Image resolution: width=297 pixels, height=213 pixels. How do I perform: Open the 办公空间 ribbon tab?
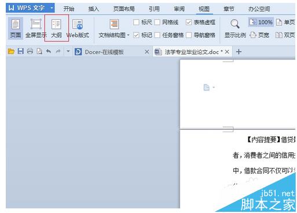coord(259,9)
